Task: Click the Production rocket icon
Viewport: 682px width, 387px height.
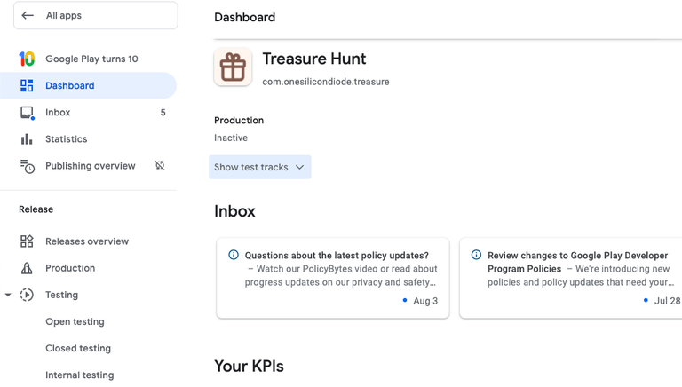Action: (27, 268)
